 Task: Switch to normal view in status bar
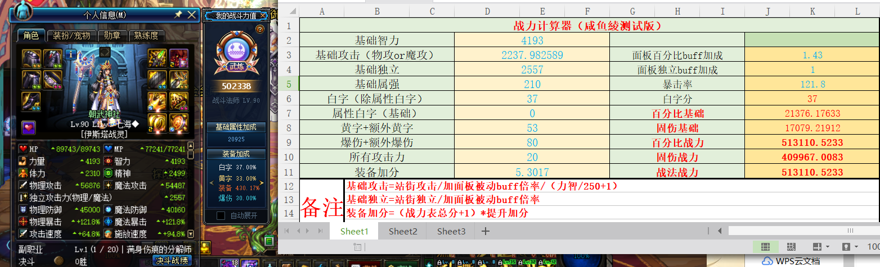766,246
